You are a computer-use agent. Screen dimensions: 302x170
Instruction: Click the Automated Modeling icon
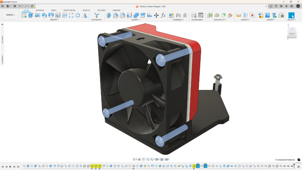(97, 15)
